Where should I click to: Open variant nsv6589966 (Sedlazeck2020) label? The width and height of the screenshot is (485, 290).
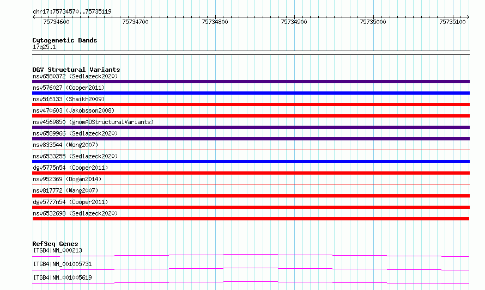pyautogui.click(x=75, y=133)
